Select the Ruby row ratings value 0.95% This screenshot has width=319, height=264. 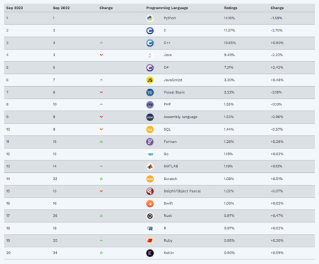tap(229, 240)
